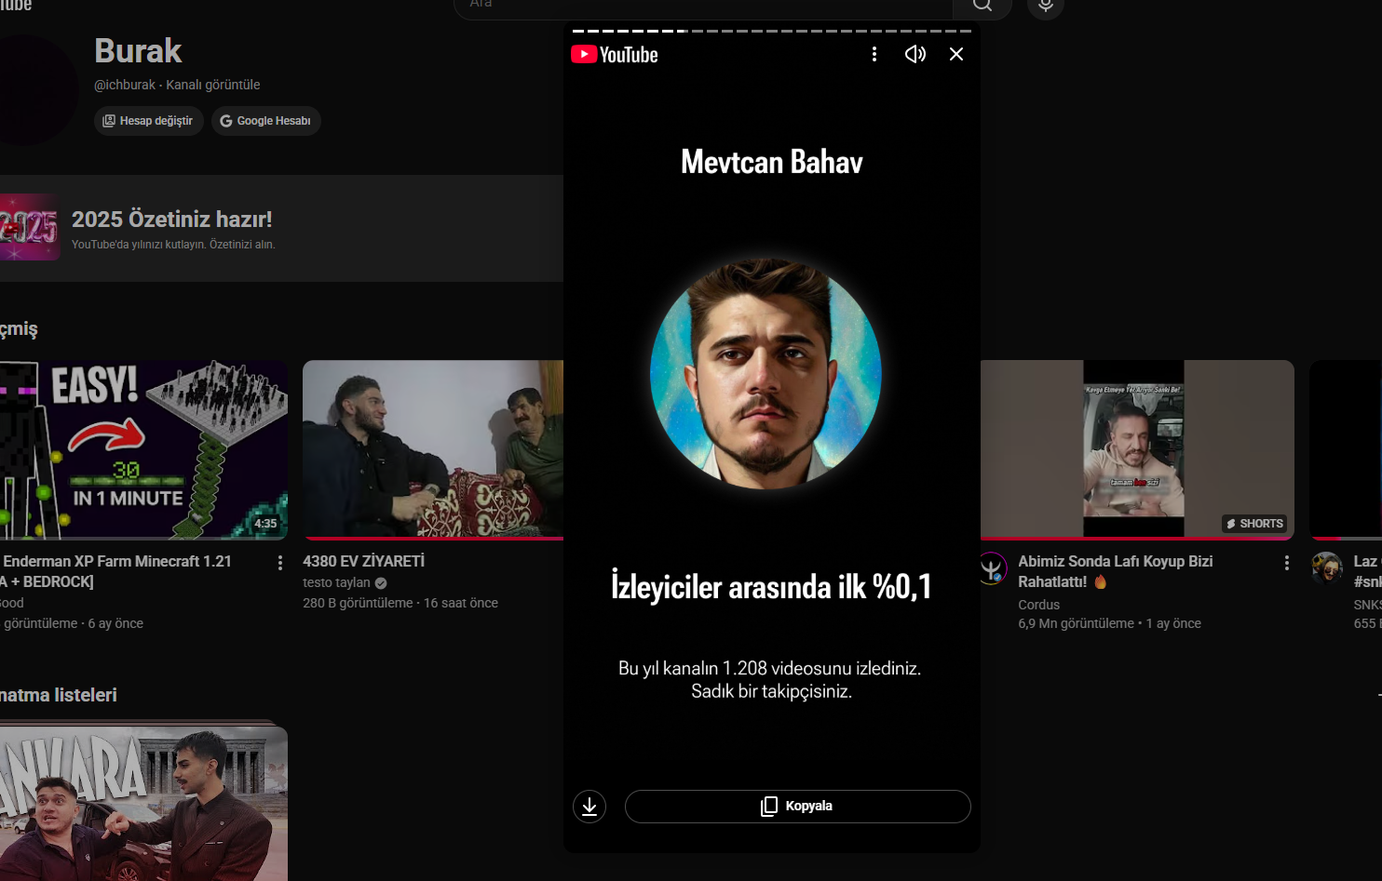Open testo taylan channel link
This screenshot has width=1382, height=881.
336,582
